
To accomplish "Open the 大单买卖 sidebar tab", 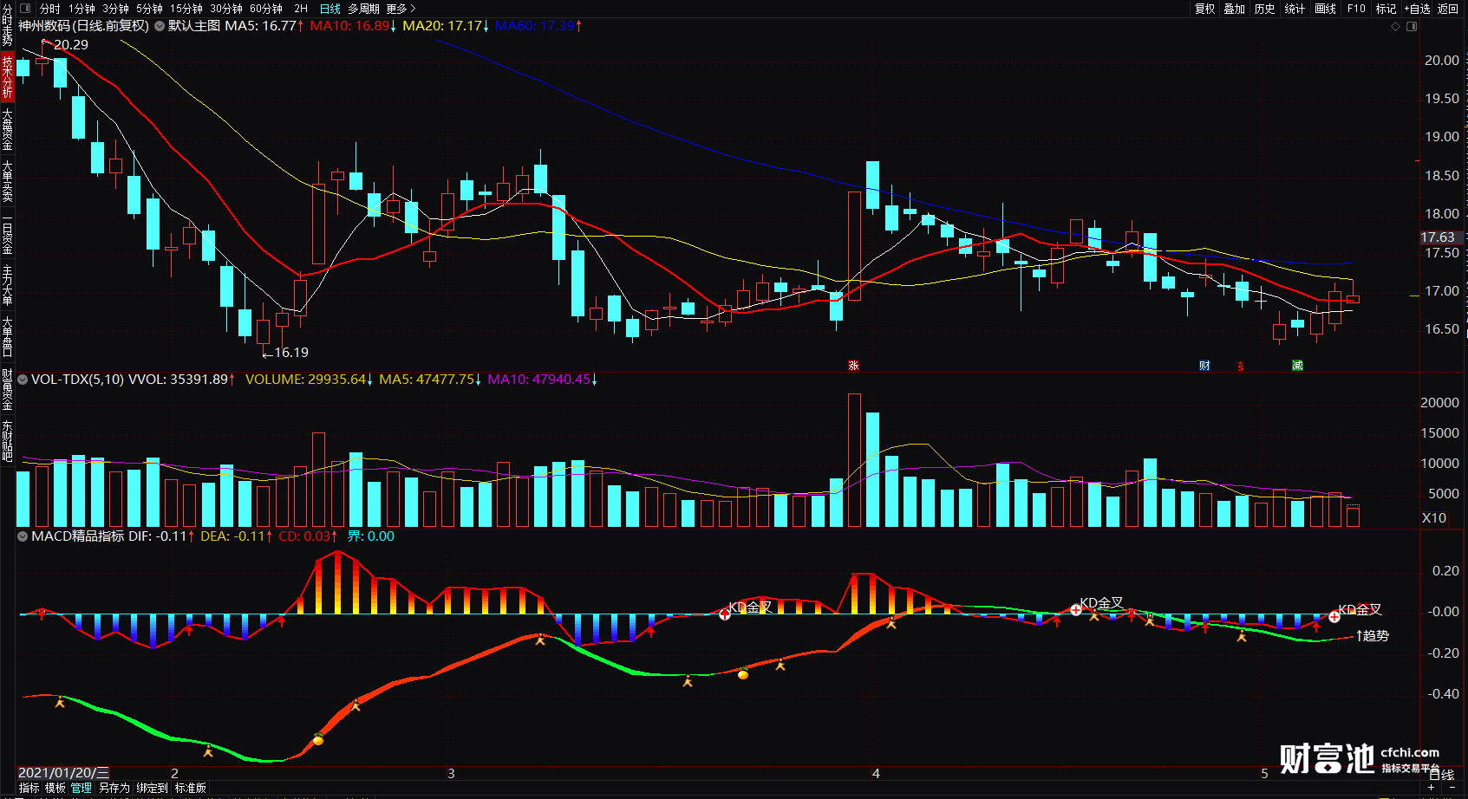I will point(7,181).
